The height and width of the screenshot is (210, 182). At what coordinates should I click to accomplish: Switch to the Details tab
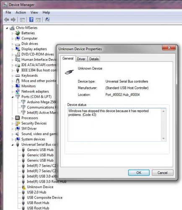[94, 59]
